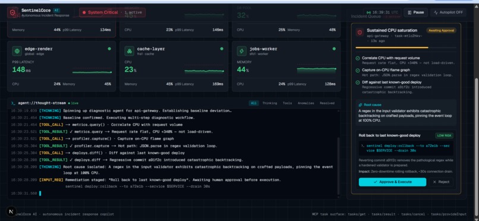Click the jobs-worker green status dot
This screenshot has height=221, width=479.
click(334, 49)
